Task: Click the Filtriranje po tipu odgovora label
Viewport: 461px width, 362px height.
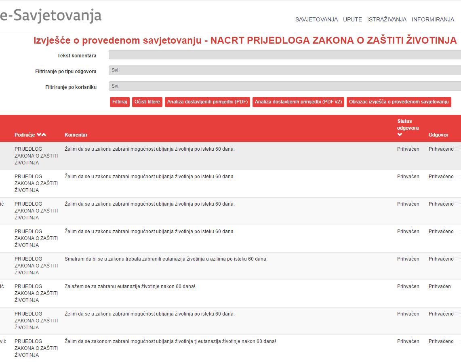Action: click(x=66, y=72)
